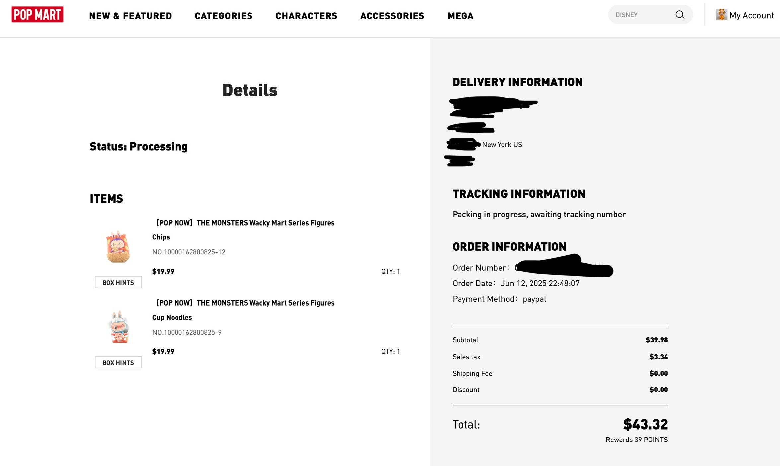Open the My Account link
The height and width of the screenshot is (466, 780).
click(x=751, y=15)
